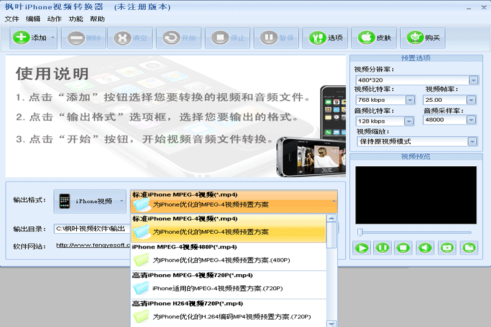Expand the frame rate 25.00 dropdown
Viewport: 491px width, 327px height.
pyautogui.click(x=471, y=100)
